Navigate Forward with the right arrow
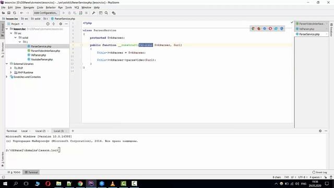Viewport: 334px width, 188px height. pyautogui.click(x=27, y=13)
